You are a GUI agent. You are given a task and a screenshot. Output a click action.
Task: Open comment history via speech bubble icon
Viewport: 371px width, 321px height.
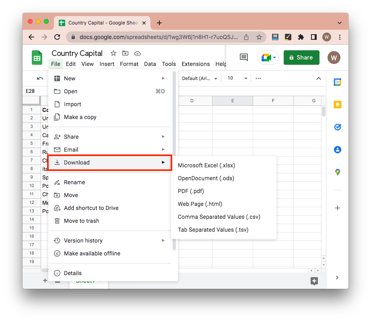[243, 58]
